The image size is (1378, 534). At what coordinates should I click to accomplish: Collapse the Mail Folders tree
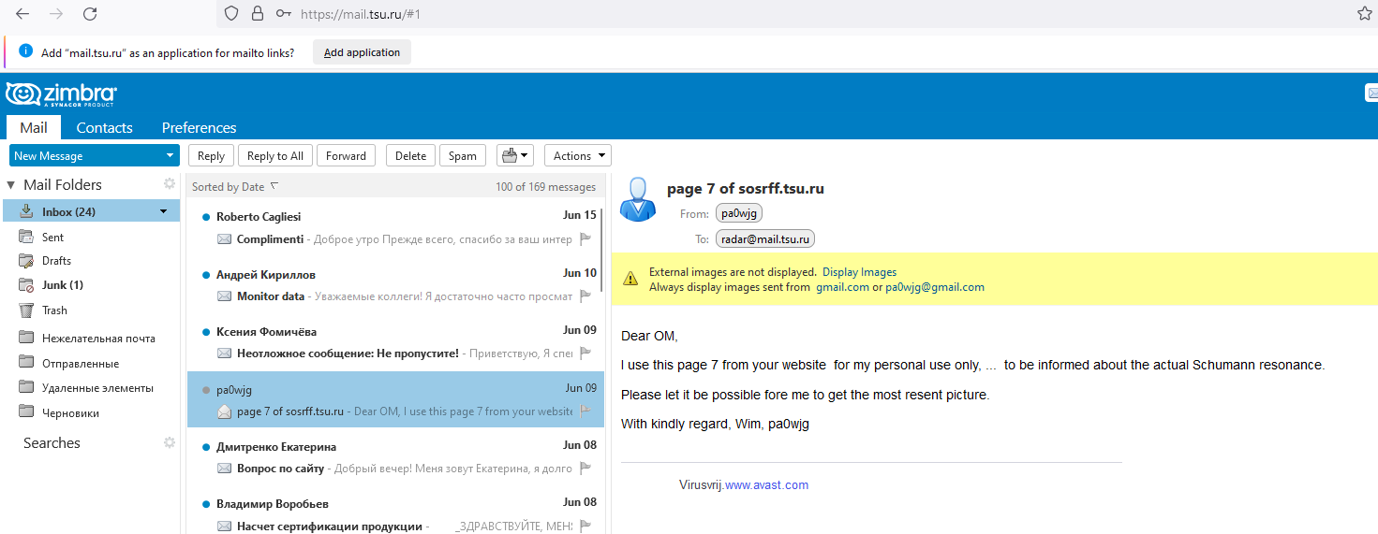11,185
